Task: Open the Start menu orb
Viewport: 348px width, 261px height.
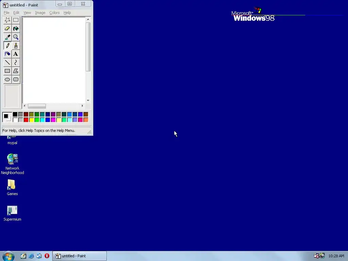Action: (x=8, y=256)
